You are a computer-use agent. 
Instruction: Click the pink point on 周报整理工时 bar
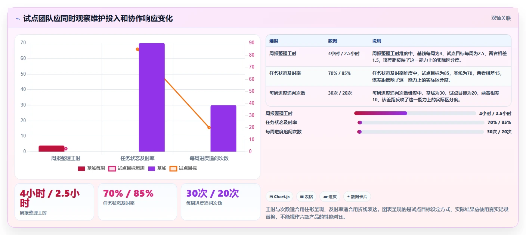(x=66, y=149)
